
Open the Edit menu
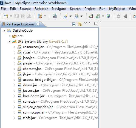[x=13, y=9]
